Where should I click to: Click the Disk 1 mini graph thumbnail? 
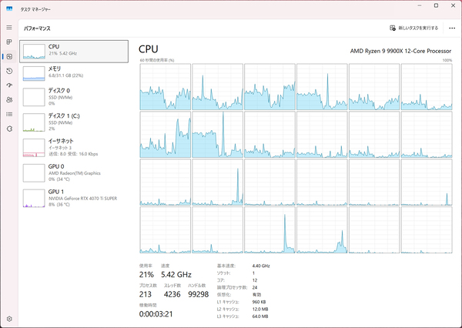click(x=34, y=122)
